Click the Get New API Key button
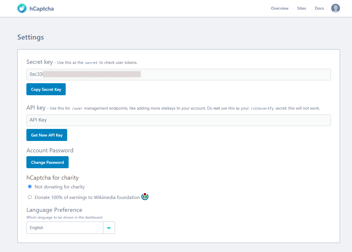352x252 pixels. (47, 135)
